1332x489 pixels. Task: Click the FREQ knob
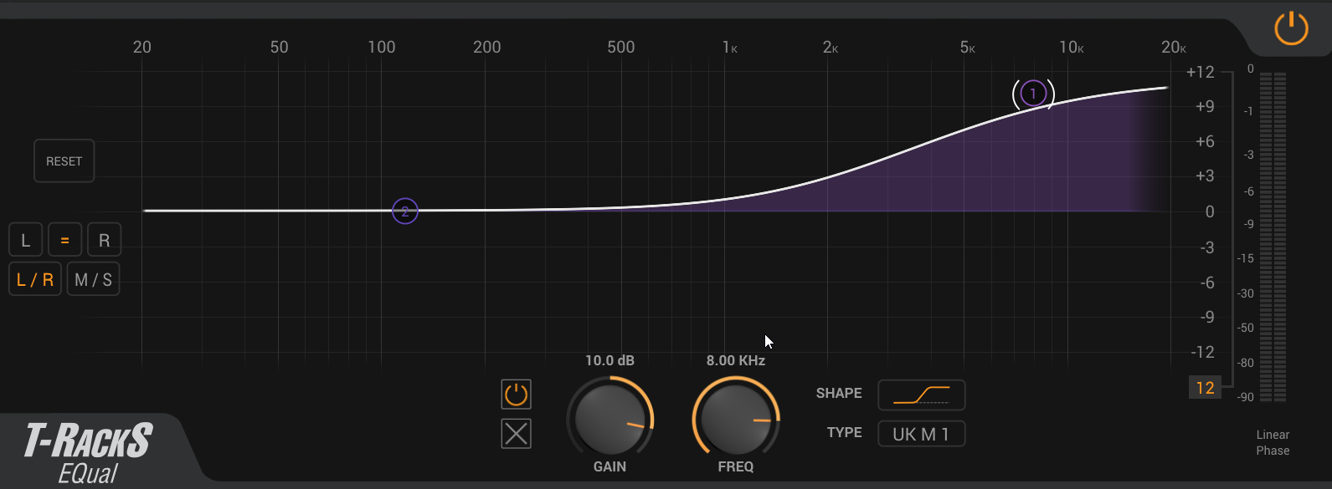[x=735, y=418]
